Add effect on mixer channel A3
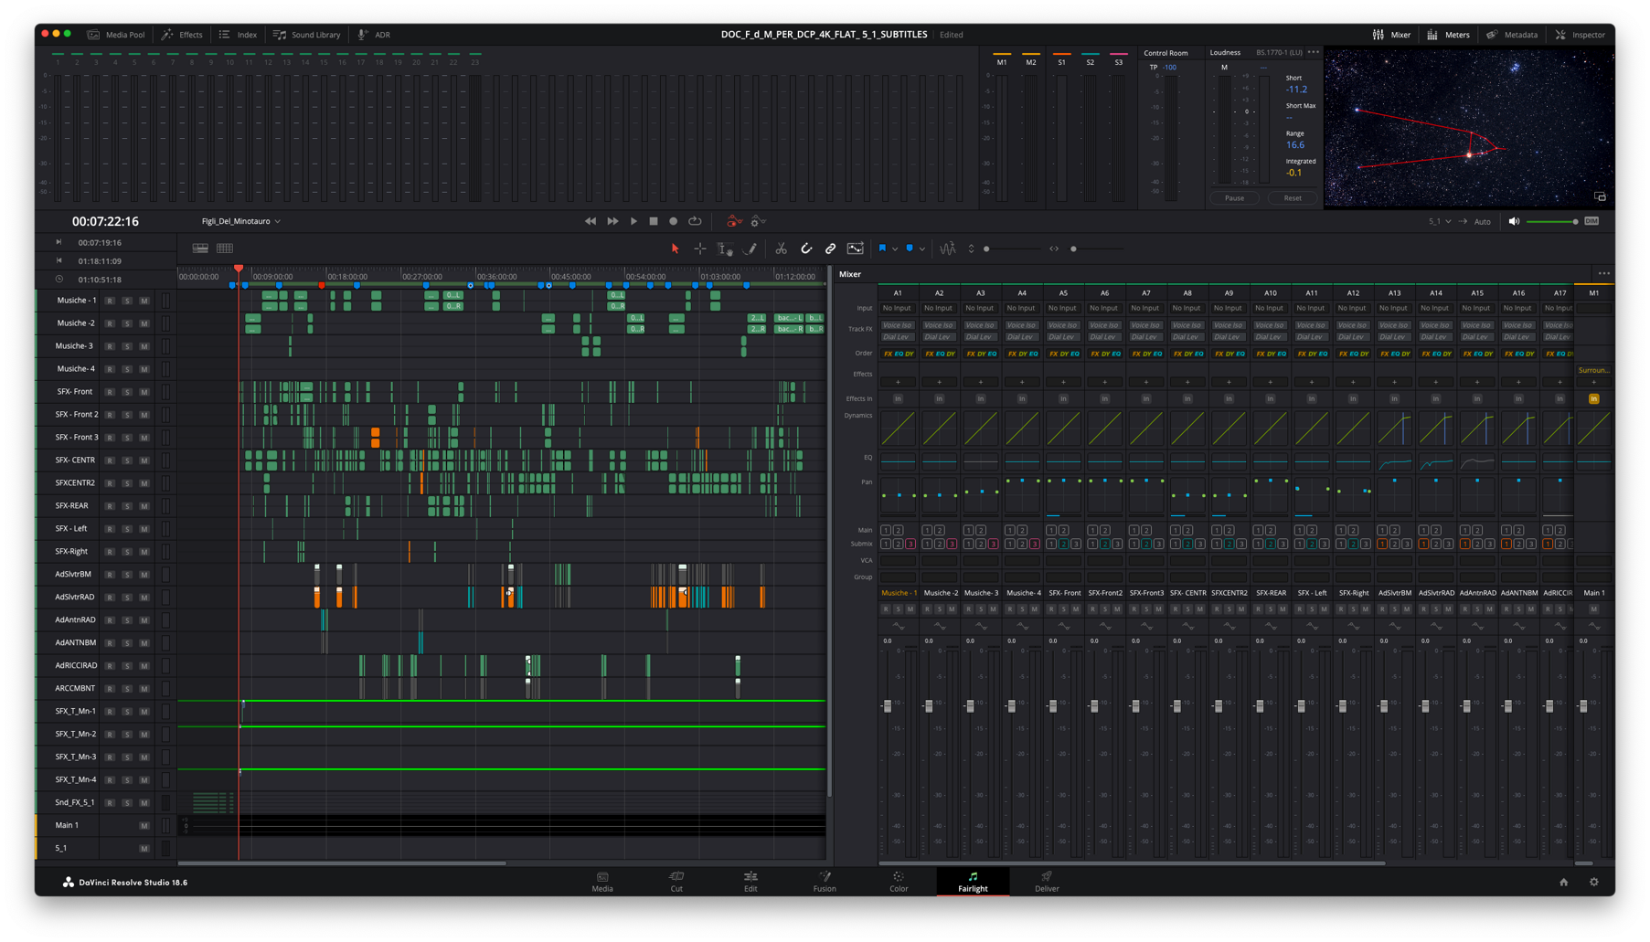 click(981, 382)
